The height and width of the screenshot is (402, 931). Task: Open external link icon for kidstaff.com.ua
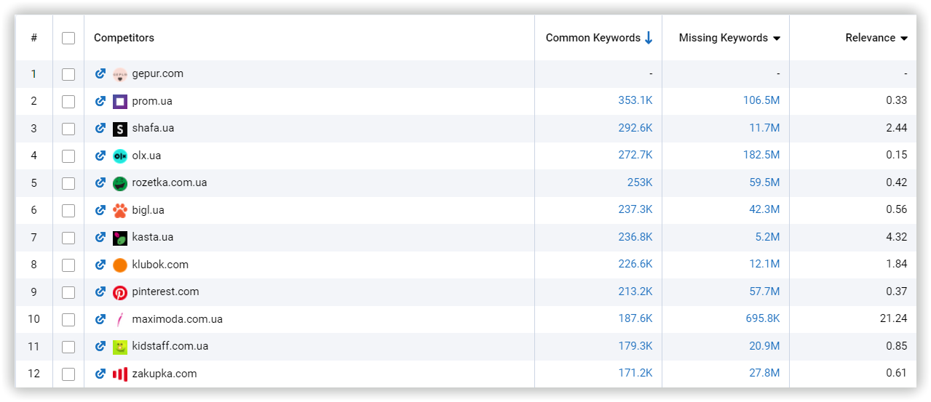click(x=100, y=346)
